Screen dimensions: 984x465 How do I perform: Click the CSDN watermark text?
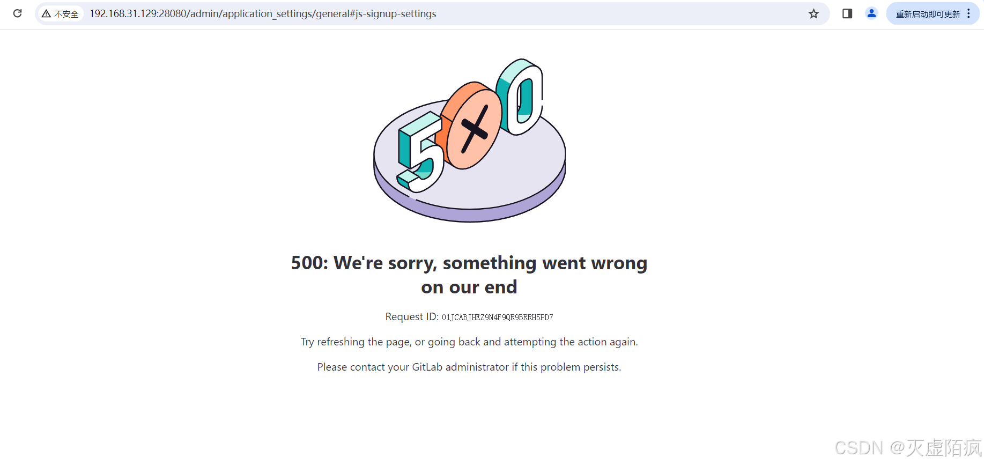pos(908,448)
